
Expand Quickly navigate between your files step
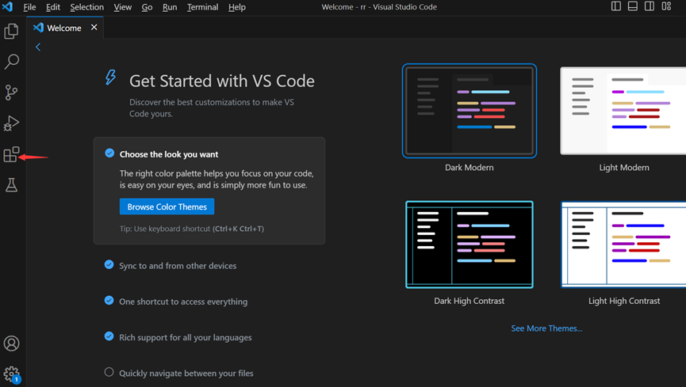tap(186, 373)
